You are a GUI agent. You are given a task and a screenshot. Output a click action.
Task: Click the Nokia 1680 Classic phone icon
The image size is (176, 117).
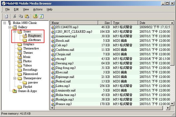tap(10, 23)
